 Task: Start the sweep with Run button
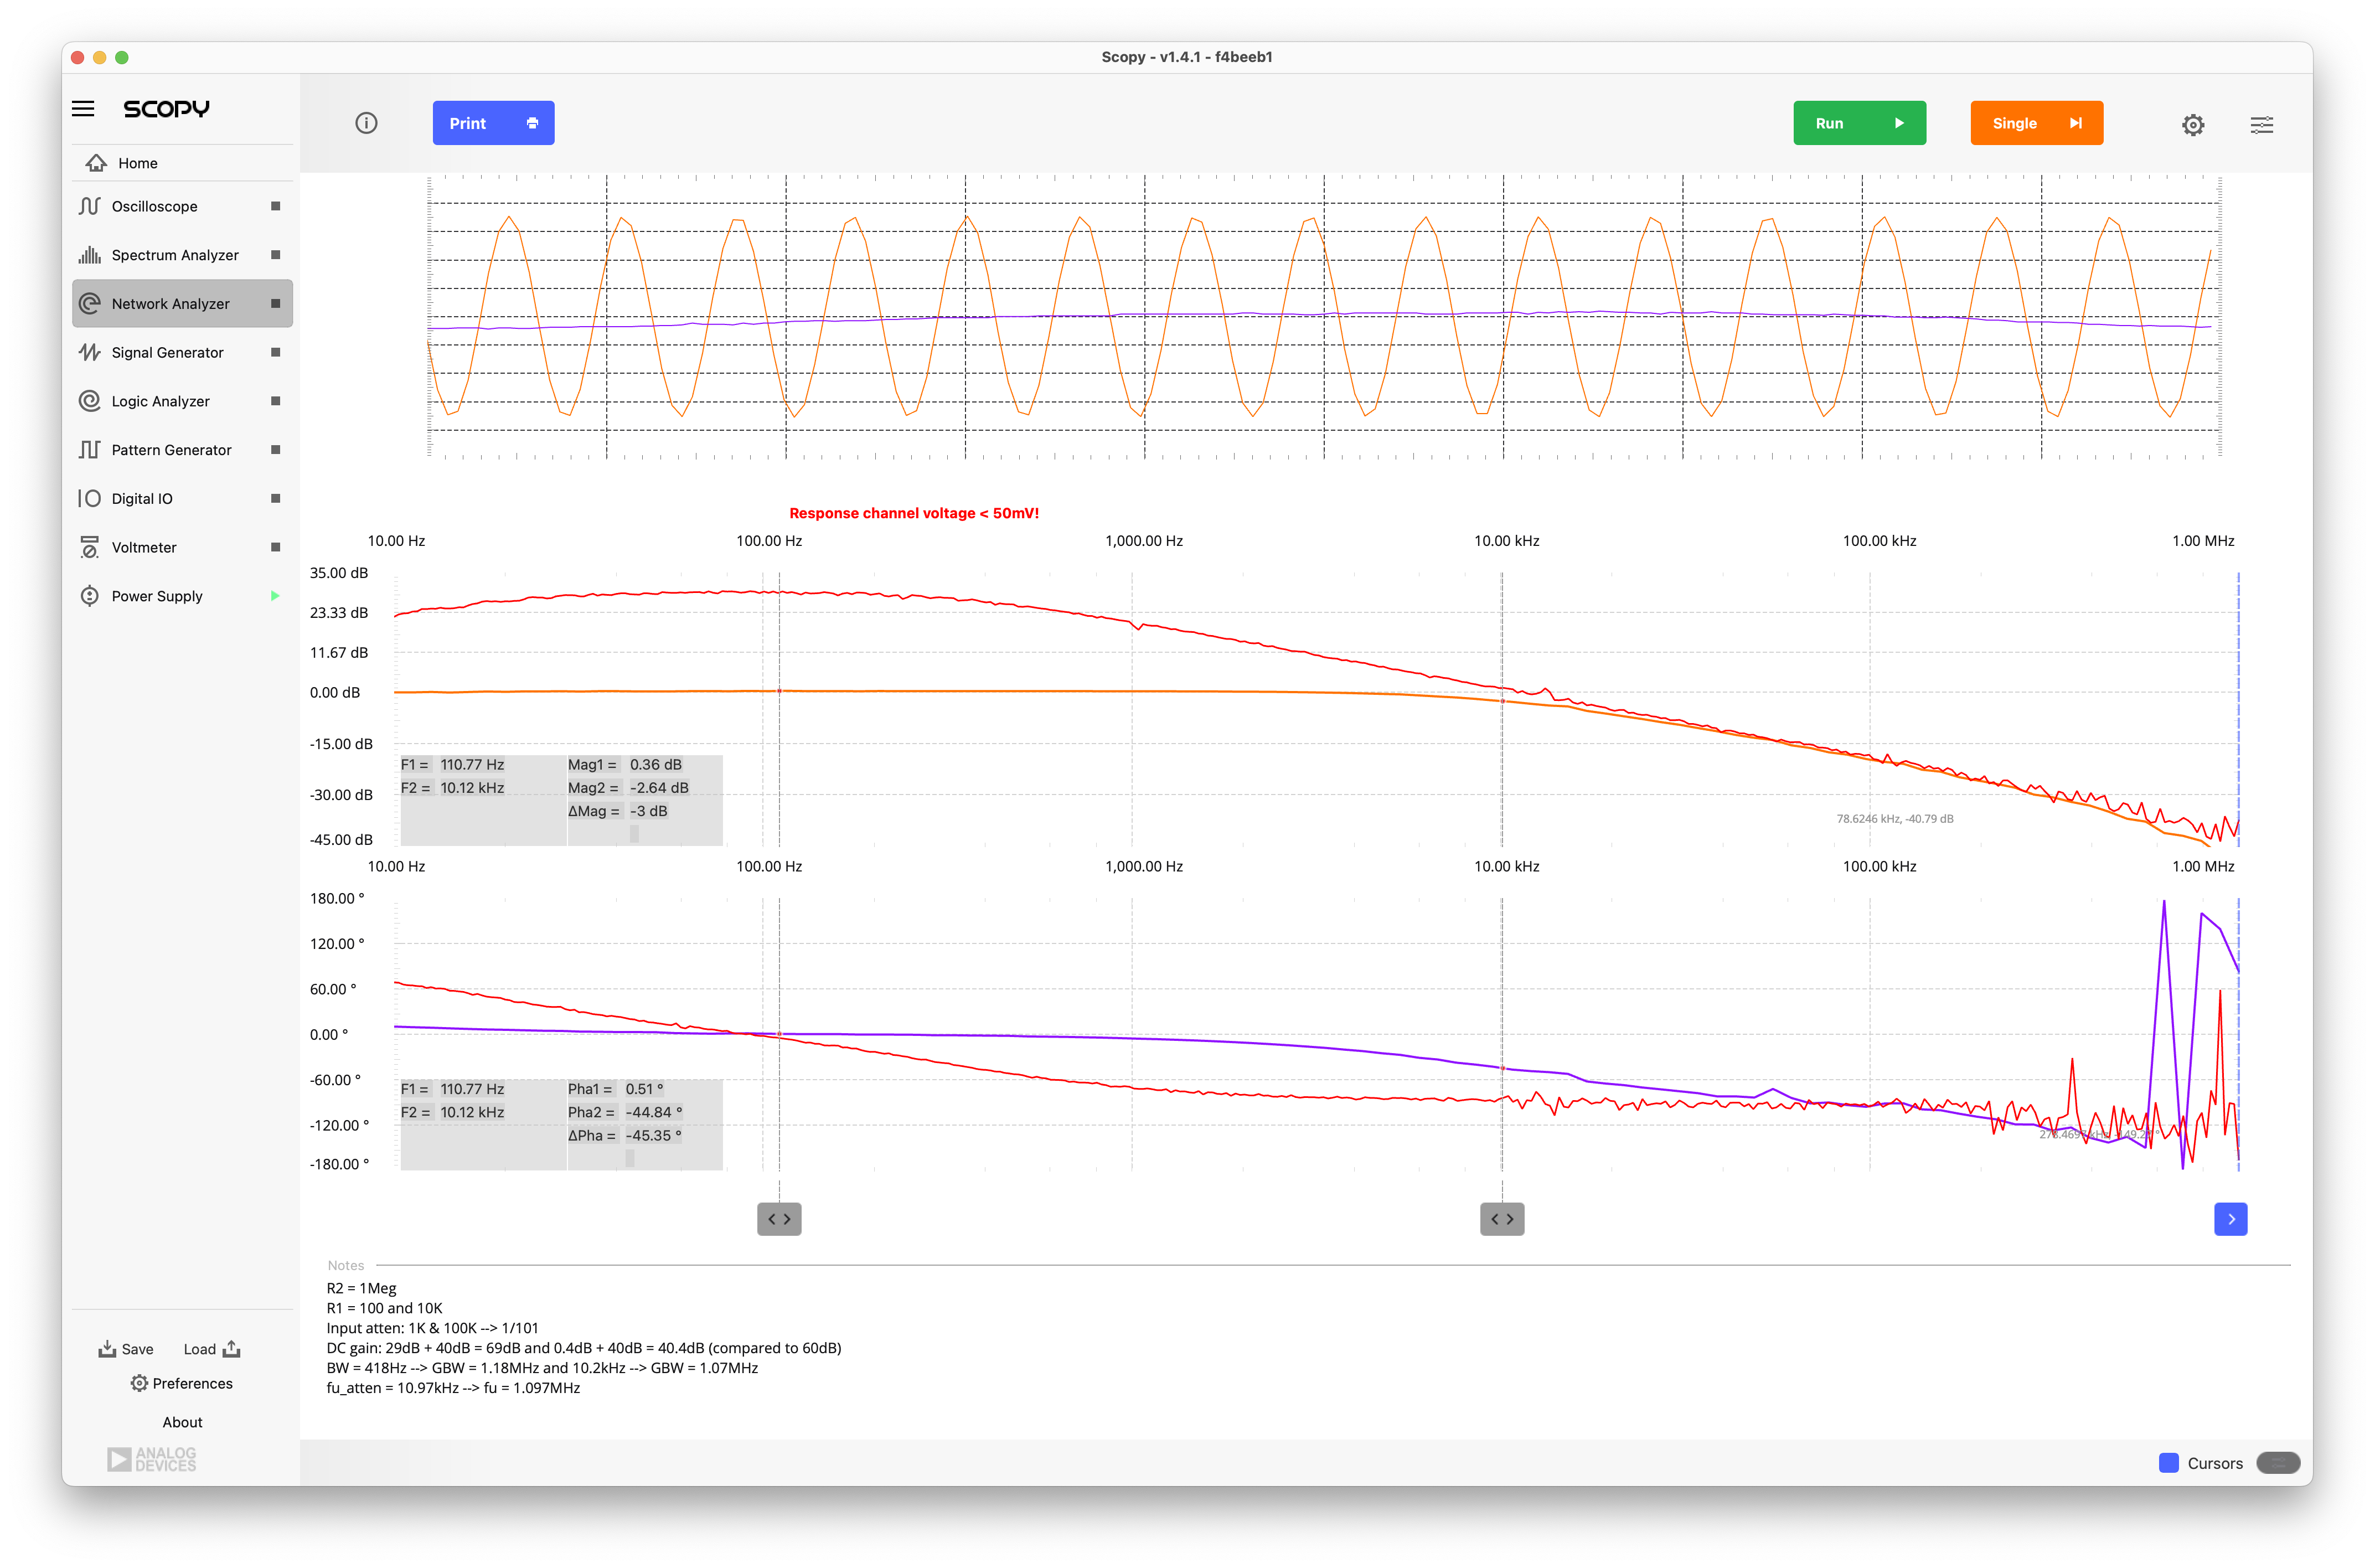click(x=1859, y=123)
